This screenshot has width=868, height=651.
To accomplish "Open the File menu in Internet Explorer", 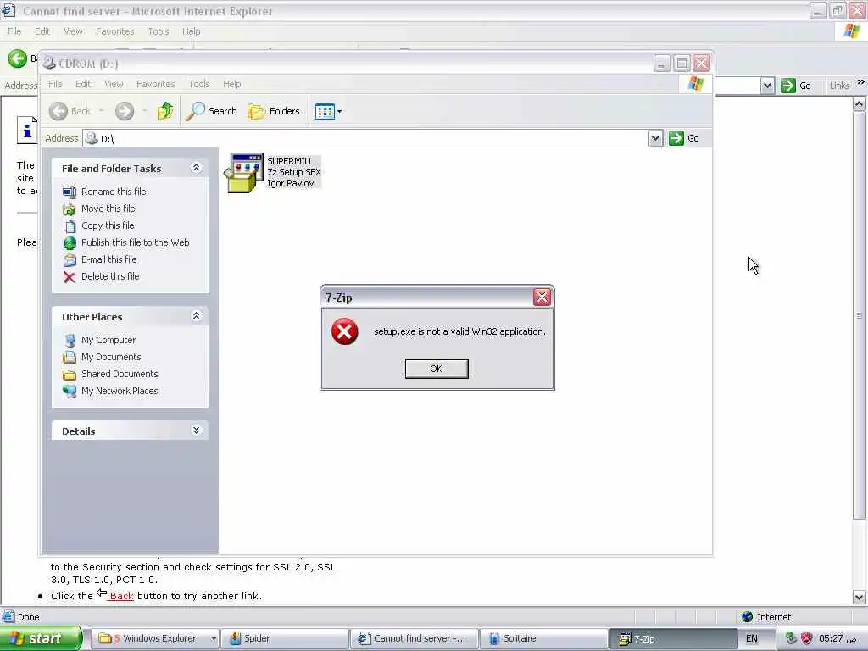I will pyautogui.click(x=14, y=31).
